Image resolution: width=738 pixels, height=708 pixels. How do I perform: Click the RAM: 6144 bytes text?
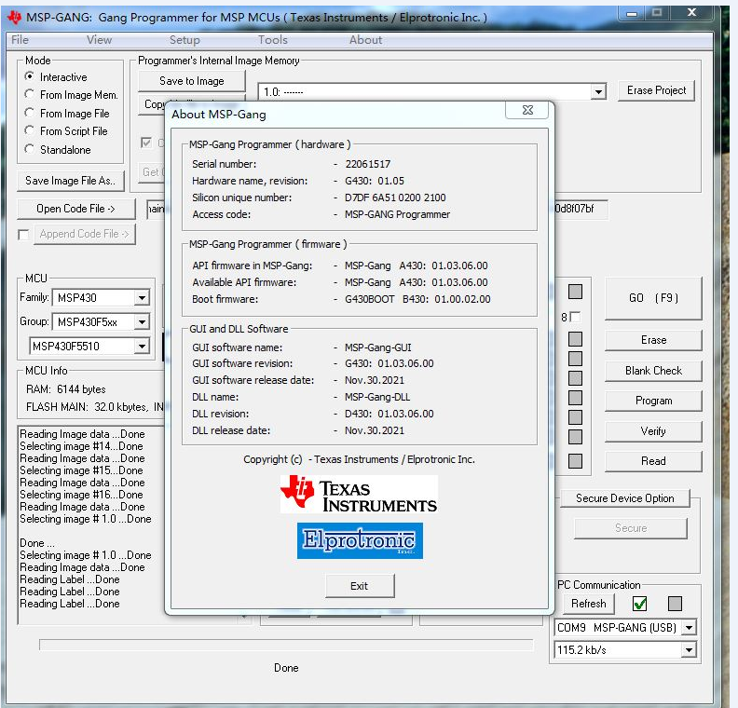66,389
